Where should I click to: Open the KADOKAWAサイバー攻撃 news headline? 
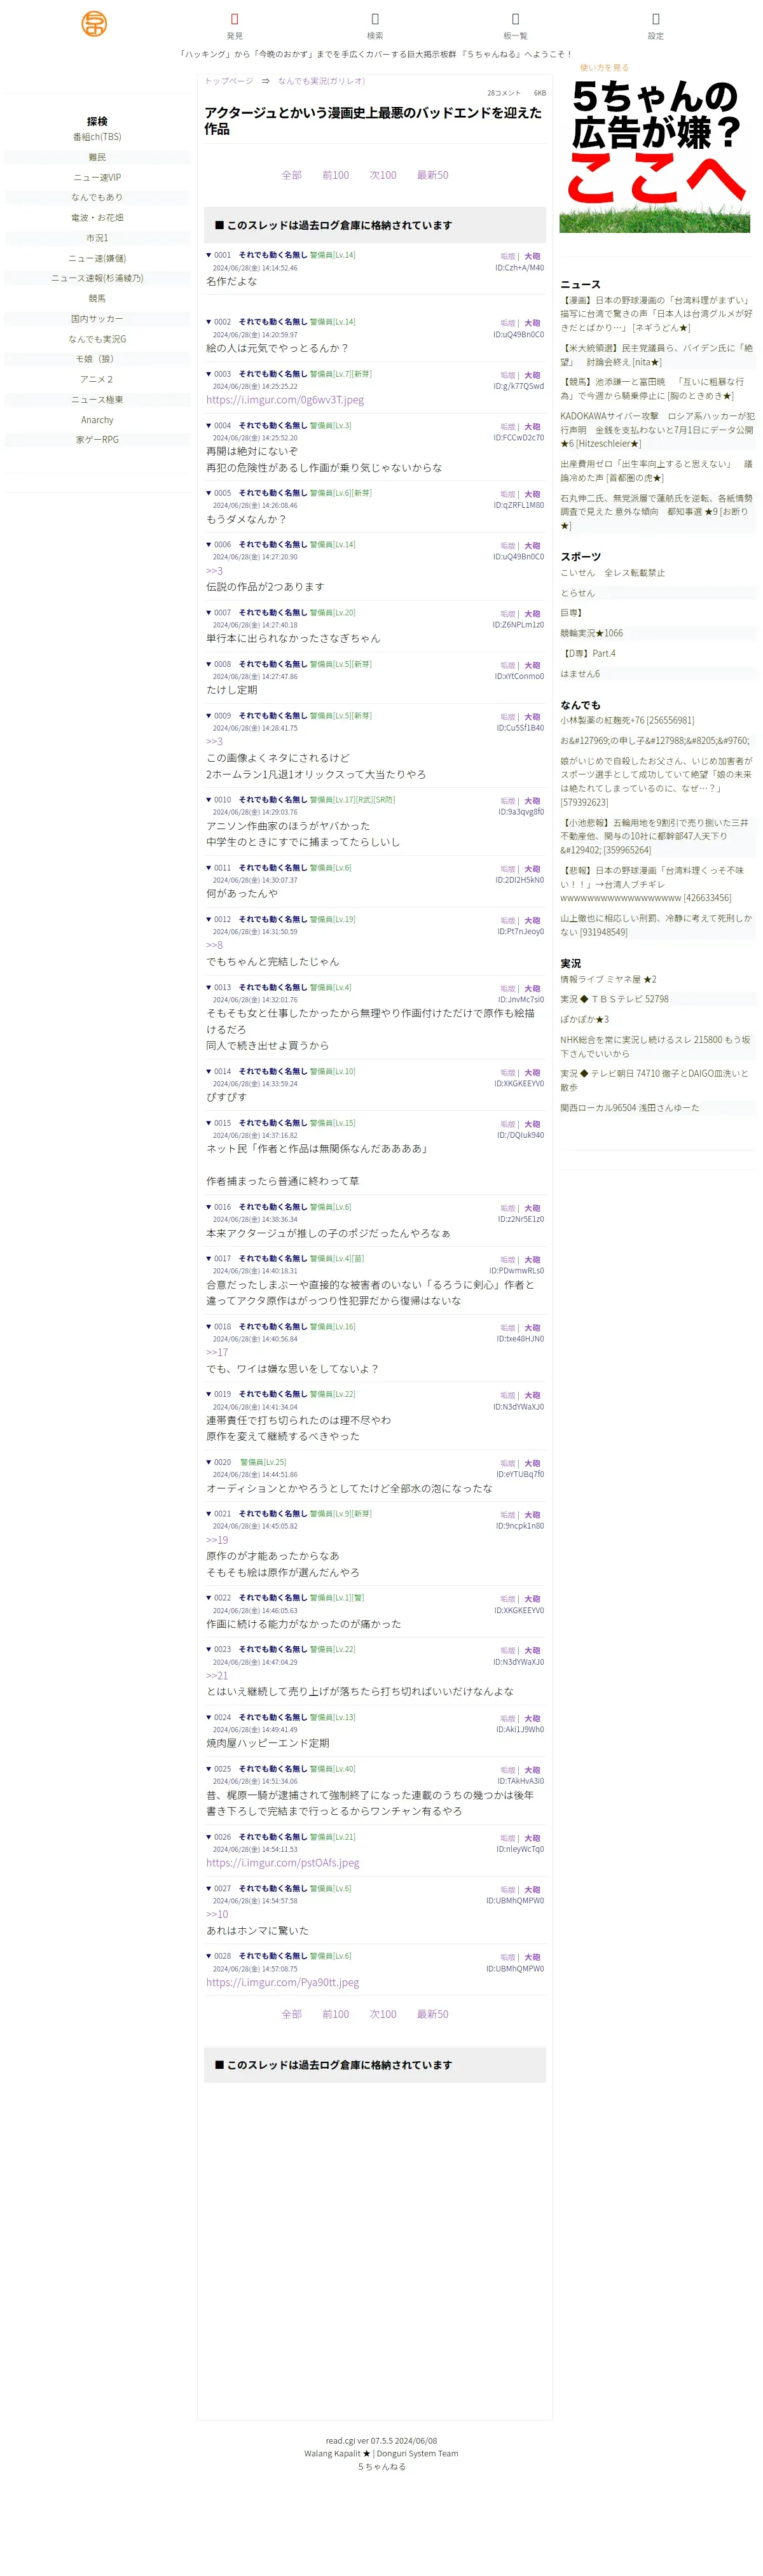click(657, 430)
